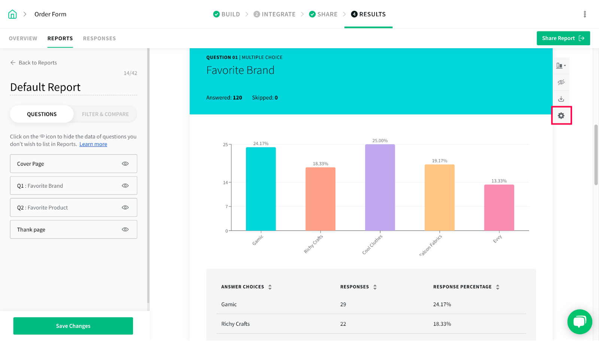Screen dimensions: 599x341
Task: Open the question settings gear icon
Action: (x=561, y=116)
